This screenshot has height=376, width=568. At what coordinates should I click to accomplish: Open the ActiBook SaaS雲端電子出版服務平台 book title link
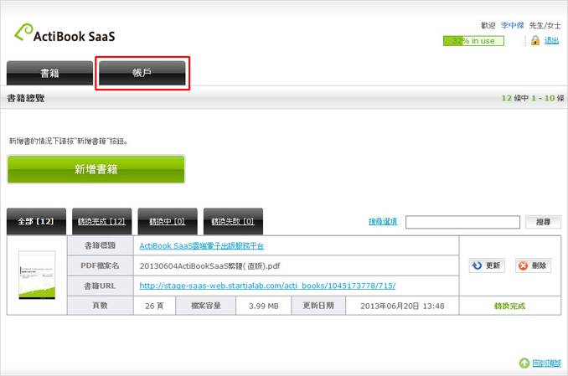(202, 246)
